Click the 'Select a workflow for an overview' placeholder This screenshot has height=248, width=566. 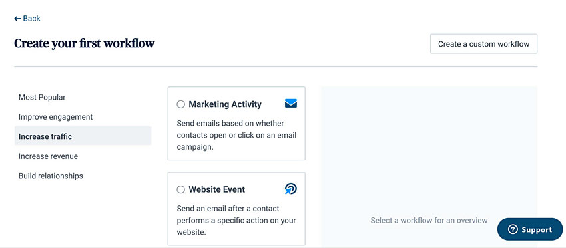click(x=429, y=220)
